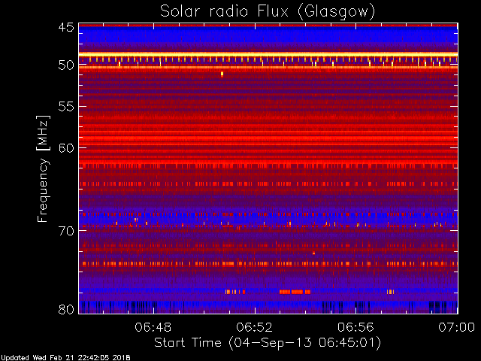The height and width of the screenshot is (361, 481).
Task: Click the 80 frequency tick label
Action: pos(66,309)
